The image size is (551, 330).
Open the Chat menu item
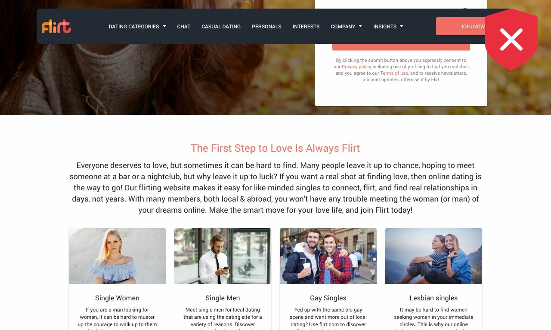(184, 27)
